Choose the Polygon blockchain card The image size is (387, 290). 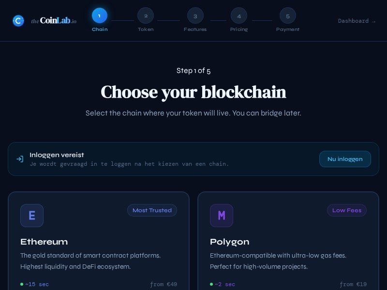(288, 241)
